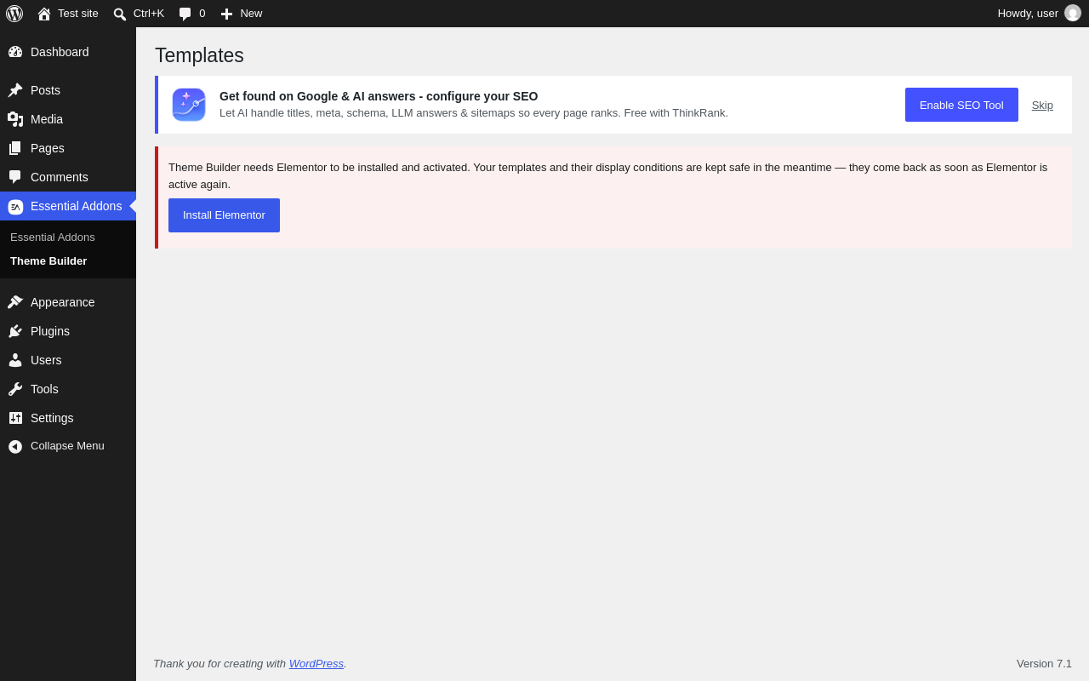Image resolution: width=1089 pixels, height=681 pixels.
Task: Click the Dashboard gauge icon
Action: [x=15, y=52]
